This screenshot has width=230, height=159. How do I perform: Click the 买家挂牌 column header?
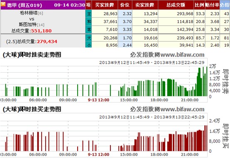(x=105, y=5)
